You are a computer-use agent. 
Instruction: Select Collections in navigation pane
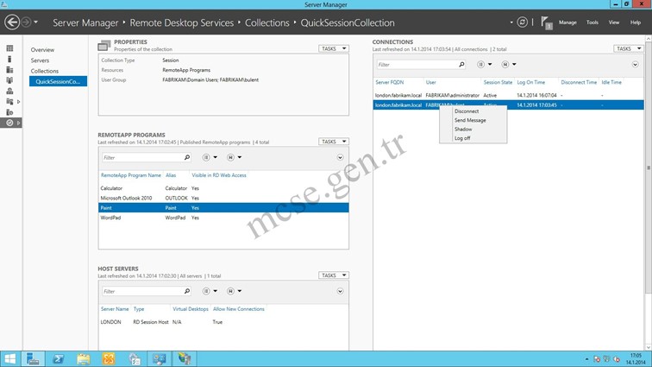click(45, 71)
